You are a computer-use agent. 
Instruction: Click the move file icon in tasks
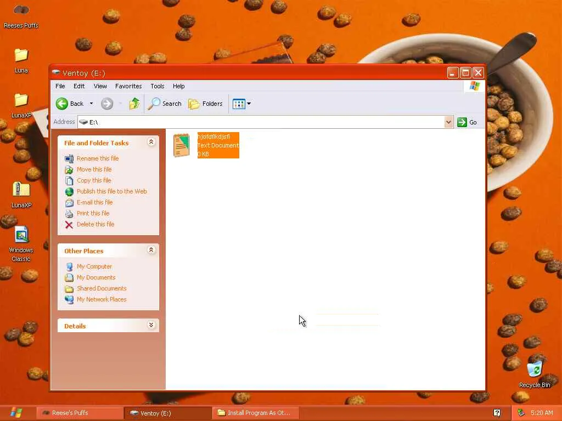coord(69,170)
